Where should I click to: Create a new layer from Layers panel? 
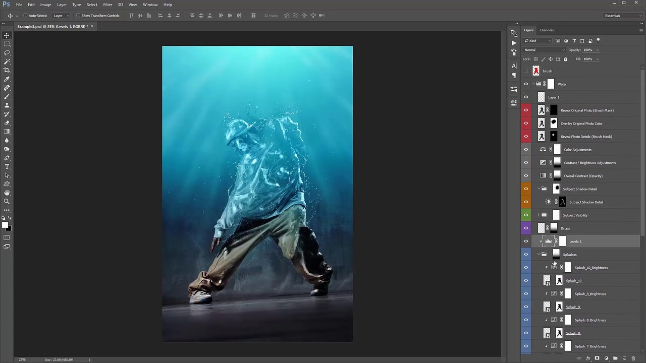[x=624, y=358]
